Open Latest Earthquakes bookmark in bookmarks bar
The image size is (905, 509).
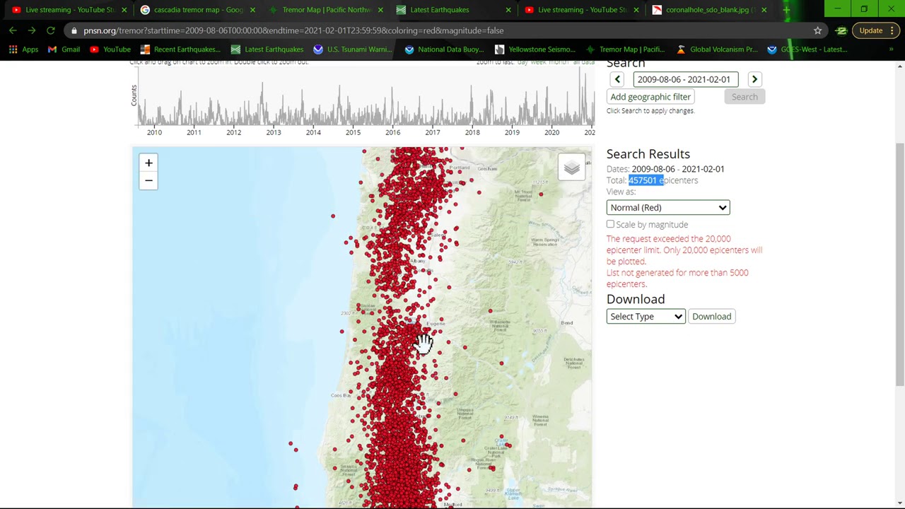267,49
